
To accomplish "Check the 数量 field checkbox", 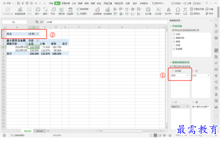I will (x=174, y=45).
